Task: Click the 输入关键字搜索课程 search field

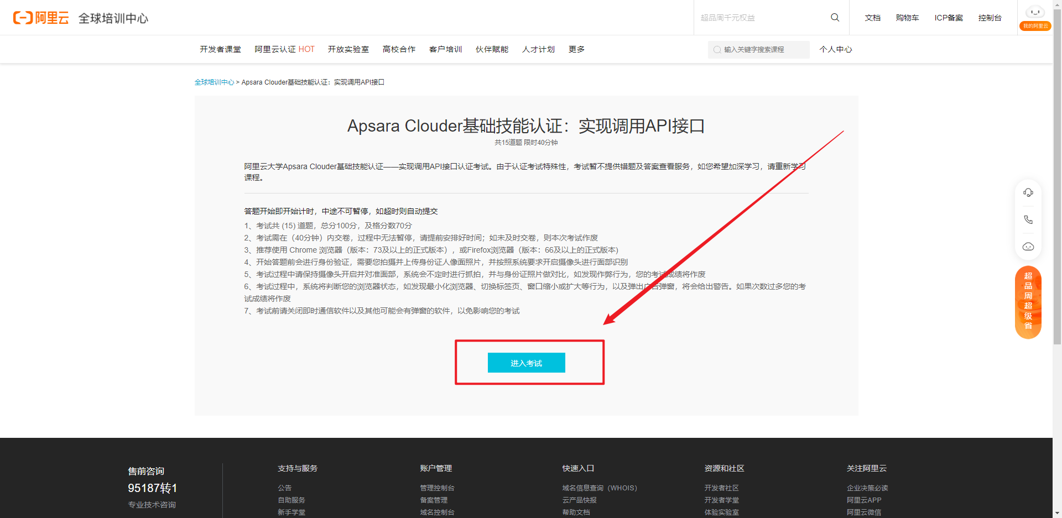Action: pyautogui.click(x=758, y=50)
